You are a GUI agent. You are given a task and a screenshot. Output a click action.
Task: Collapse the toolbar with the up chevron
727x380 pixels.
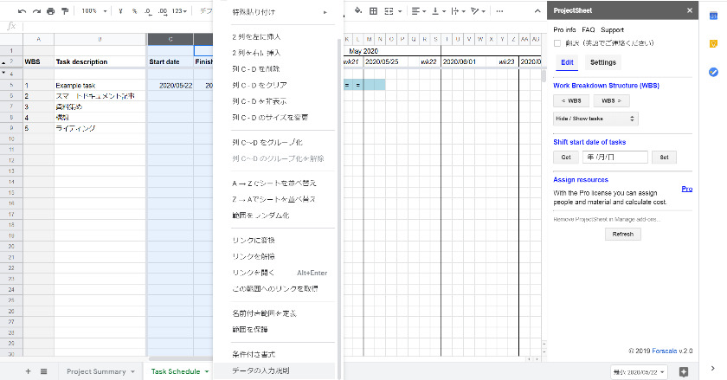[537, 10]
